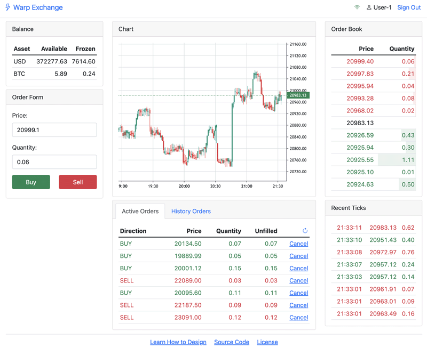Cancel the BUY order at 20134.50
427x348 pixels.
coord(298,244)
